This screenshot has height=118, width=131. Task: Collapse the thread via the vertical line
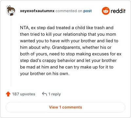point(11,51)
